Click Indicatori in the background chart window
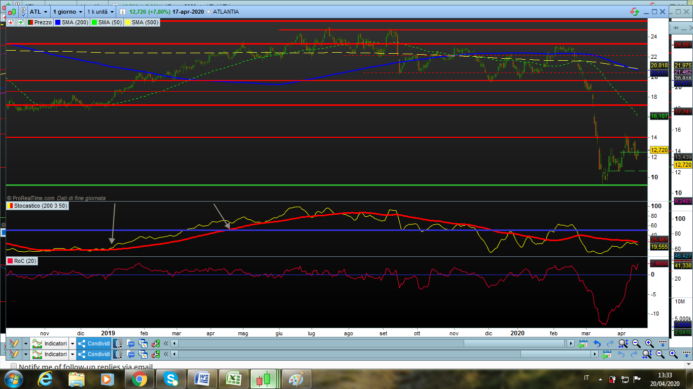The height and width of the screenshot is (389, 693). (49, 354)
